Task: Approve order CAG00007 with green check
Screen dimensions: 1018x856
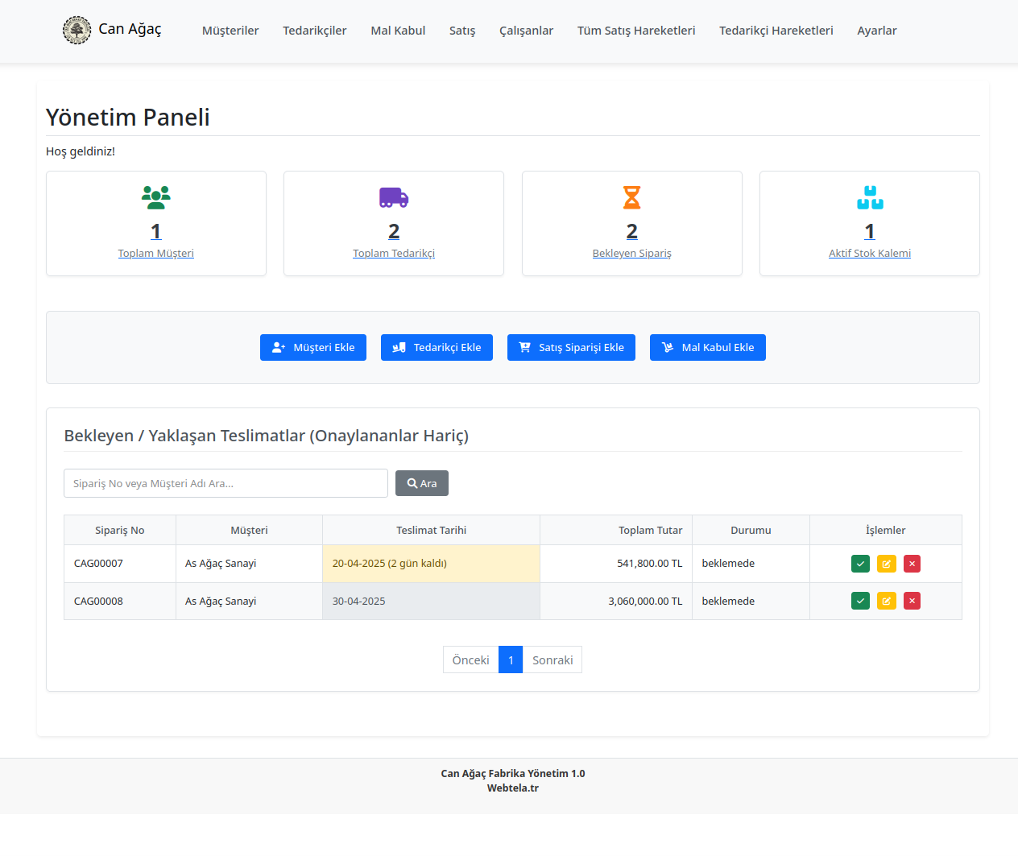Action: click(860, 564)
